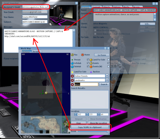160x139 pixels.
Task: Click the stepper for location value 46
Action: (x=99, y=115)
